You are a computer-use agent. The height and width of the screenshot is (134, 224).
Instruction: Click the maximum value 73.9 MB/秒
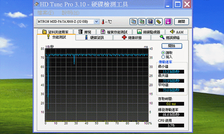tap(171, 81)
